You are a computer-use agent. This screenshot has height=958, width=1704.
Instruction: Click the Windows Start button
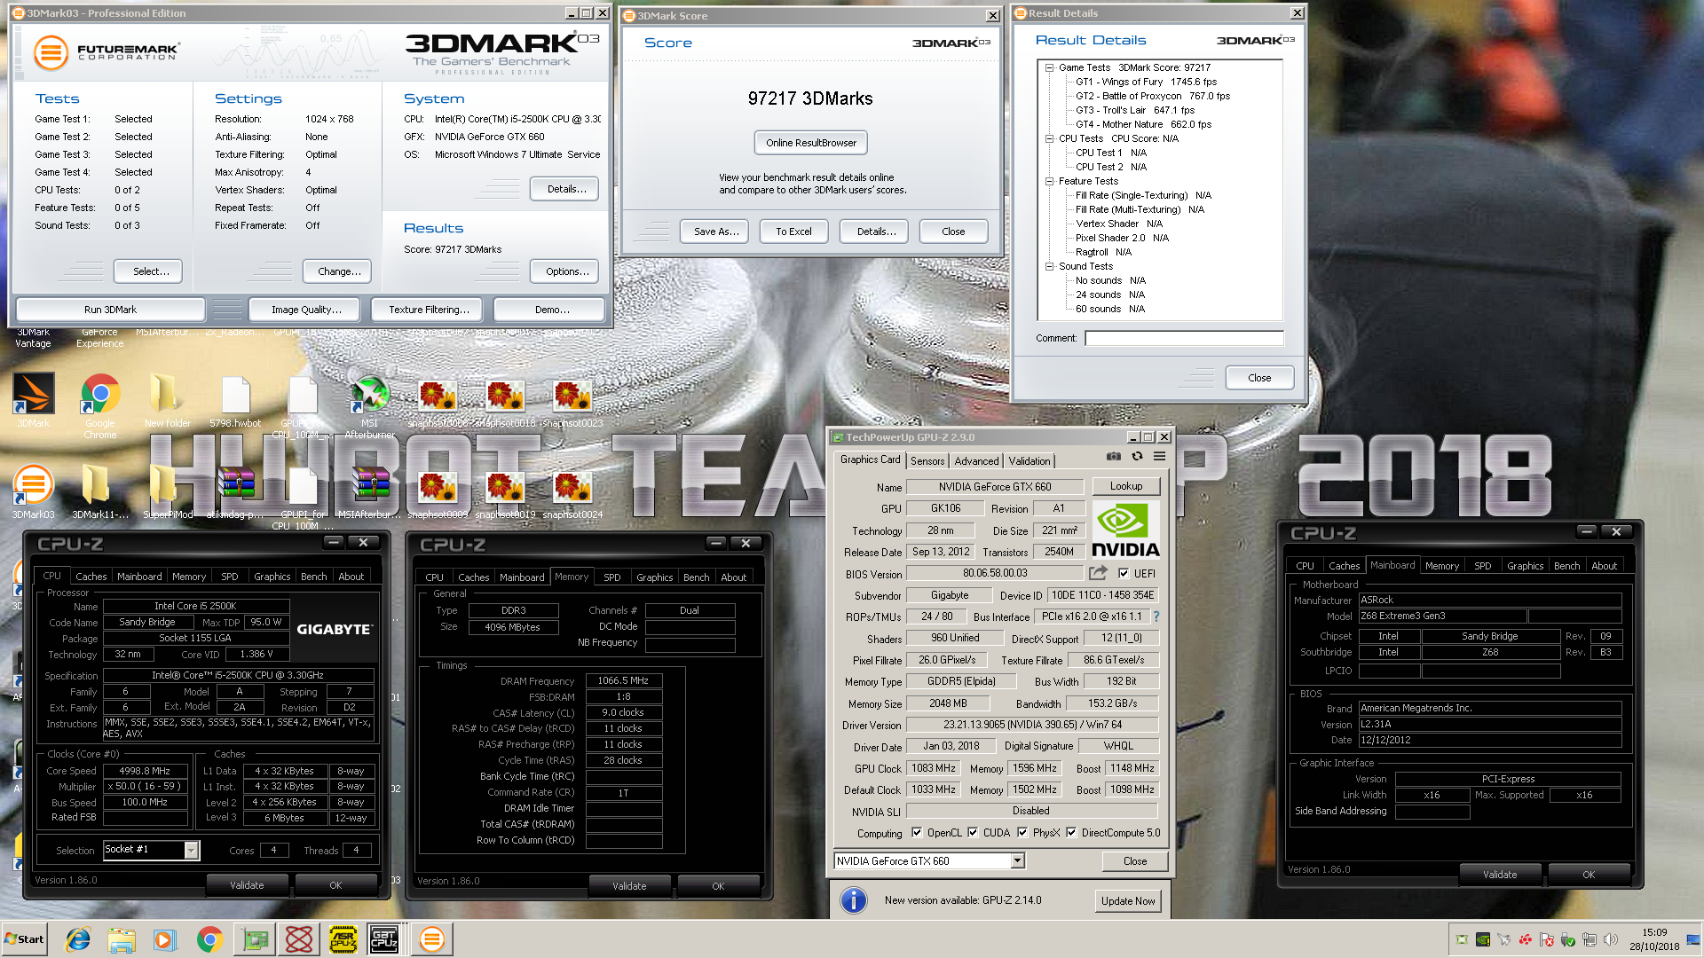tap(24, 939)
